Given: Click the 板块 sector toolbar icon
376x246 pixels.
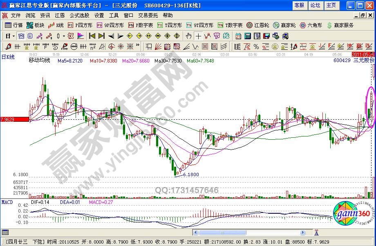Looking at the screenshot, I should coord(36,25).
